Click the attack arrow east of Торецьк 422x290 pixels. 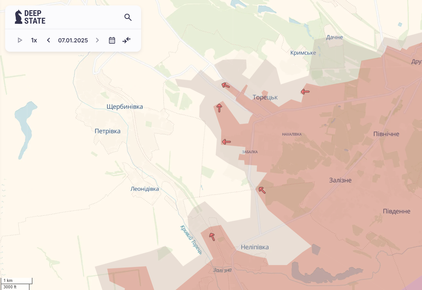point(305,92)
